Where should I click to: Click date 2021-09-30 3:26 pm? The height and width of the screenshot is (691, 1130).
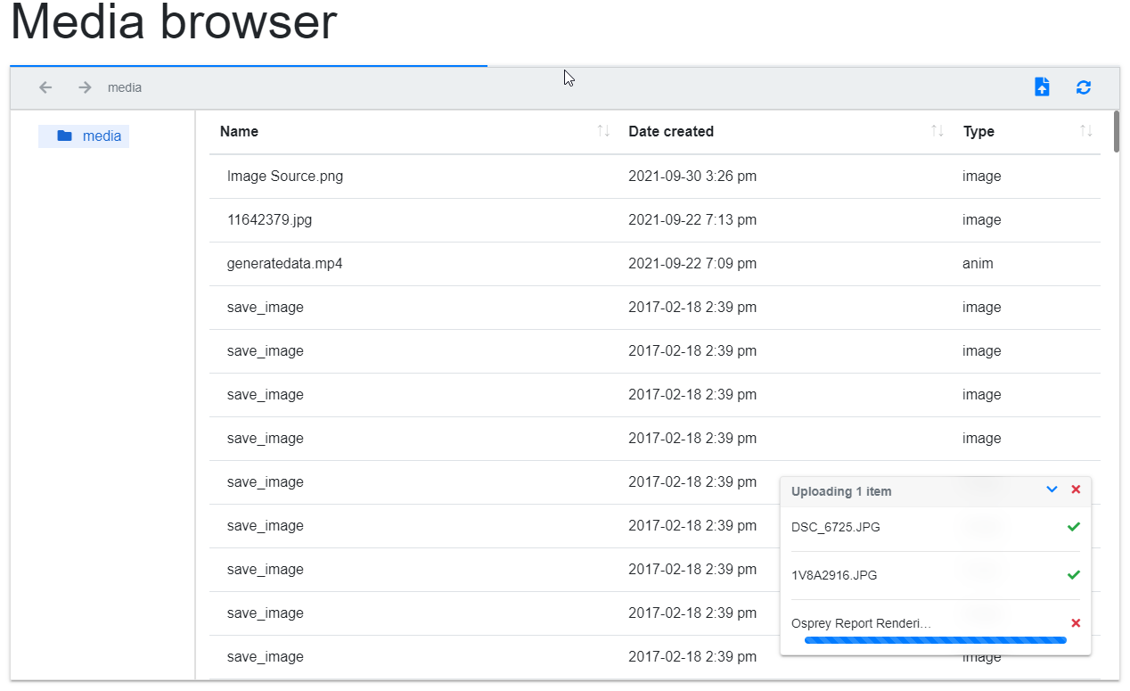tap(692, 177)
